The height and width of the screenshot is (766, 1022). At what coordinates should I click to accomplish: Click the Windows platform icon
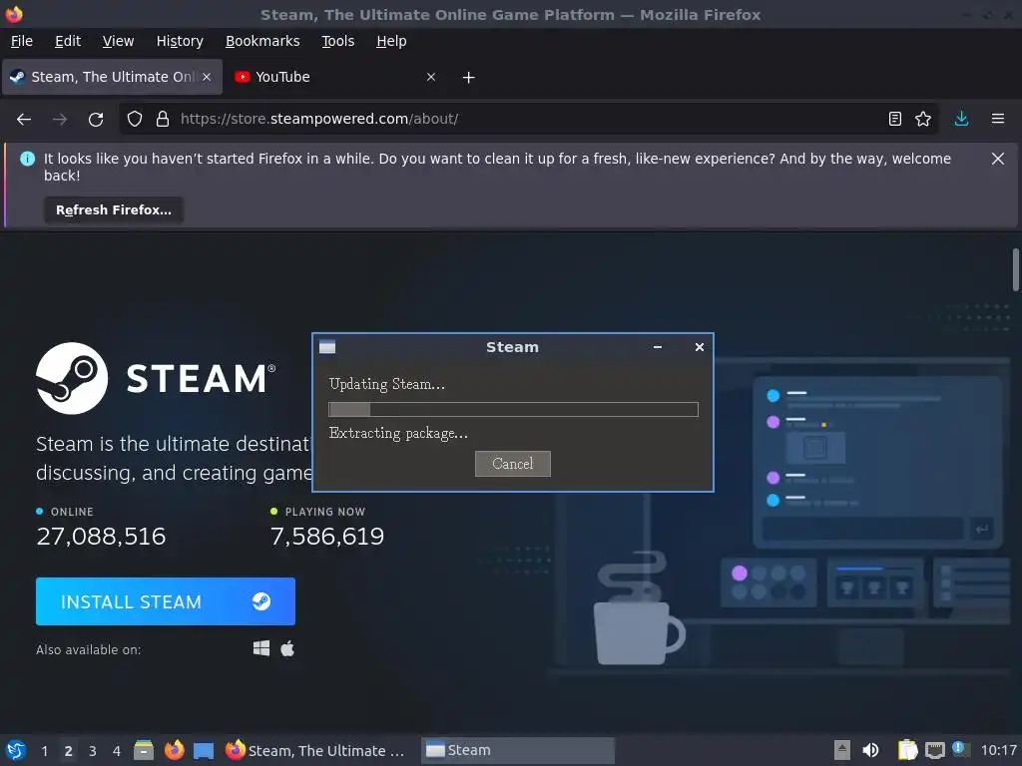click(261, 648)
